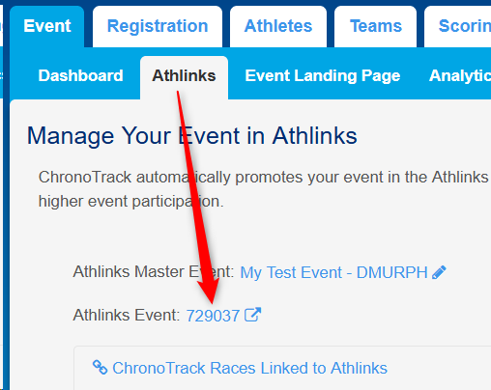Select the Athlinks sub-tab
The image size is (491, 390).
pyautogui.click(x=184, y=76)
